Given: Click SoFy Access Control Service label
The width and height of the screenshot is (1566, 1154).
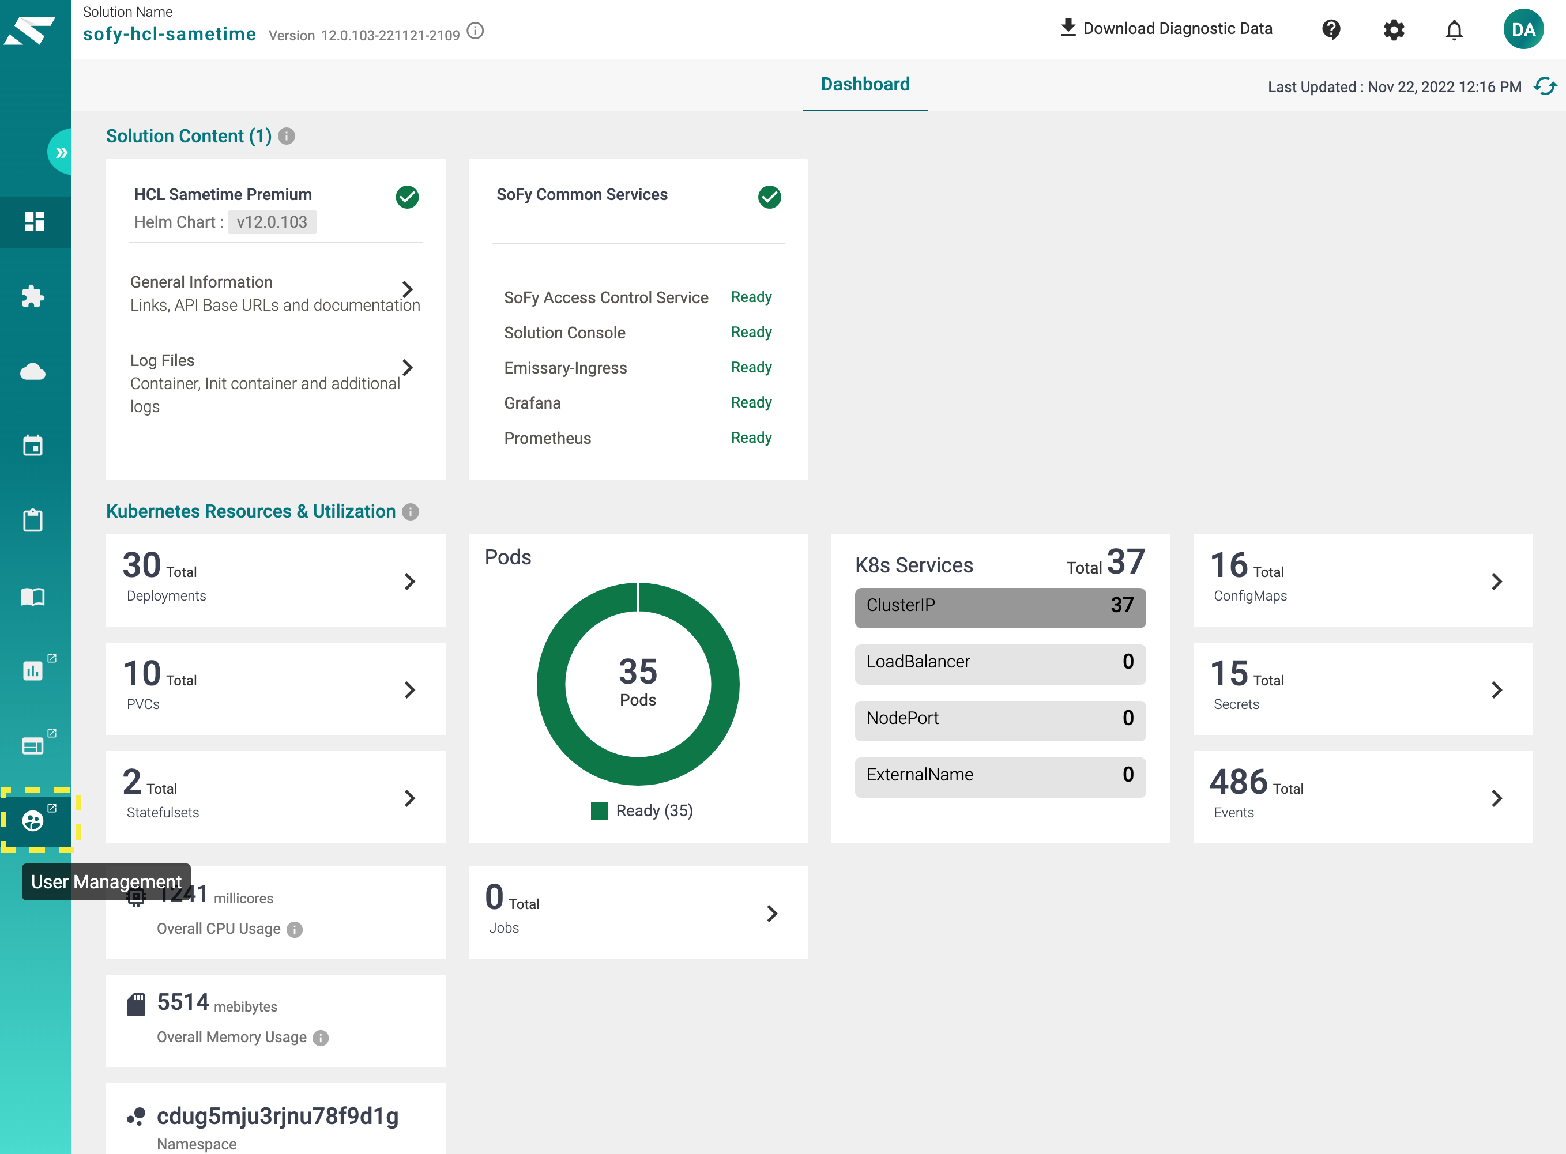Looking at the screenshot, I should tap(606, 297).
